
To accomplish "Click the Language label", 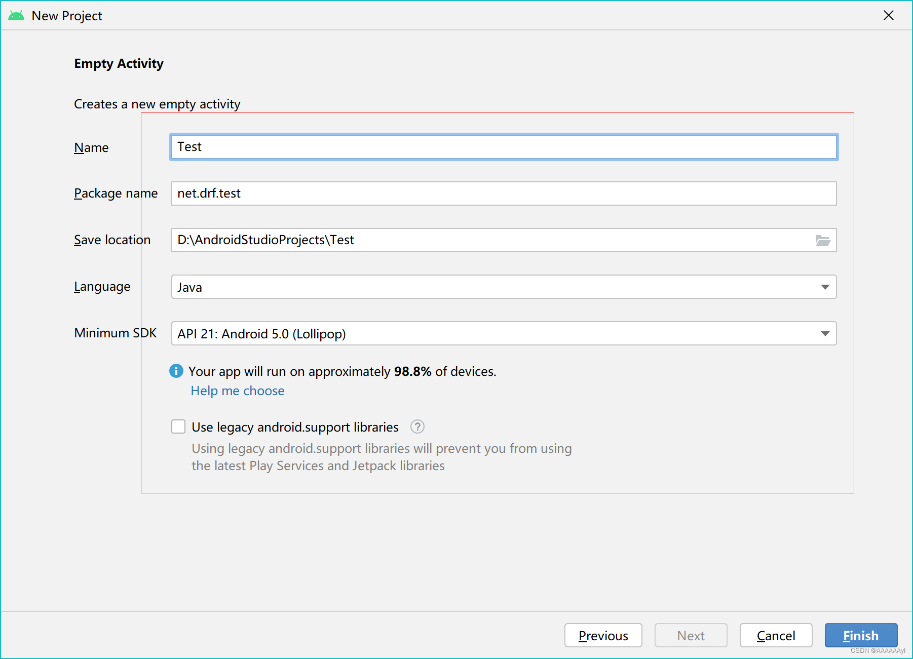I will pyautogui.click(x=102, y=287).
